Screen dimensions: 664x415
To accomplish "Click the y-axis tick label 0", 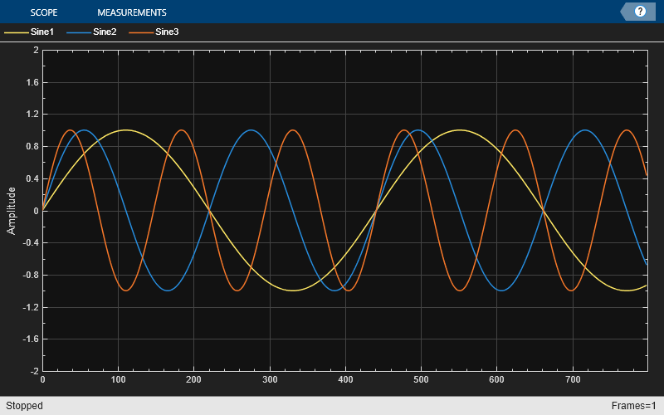I will [x=36, y=211].
